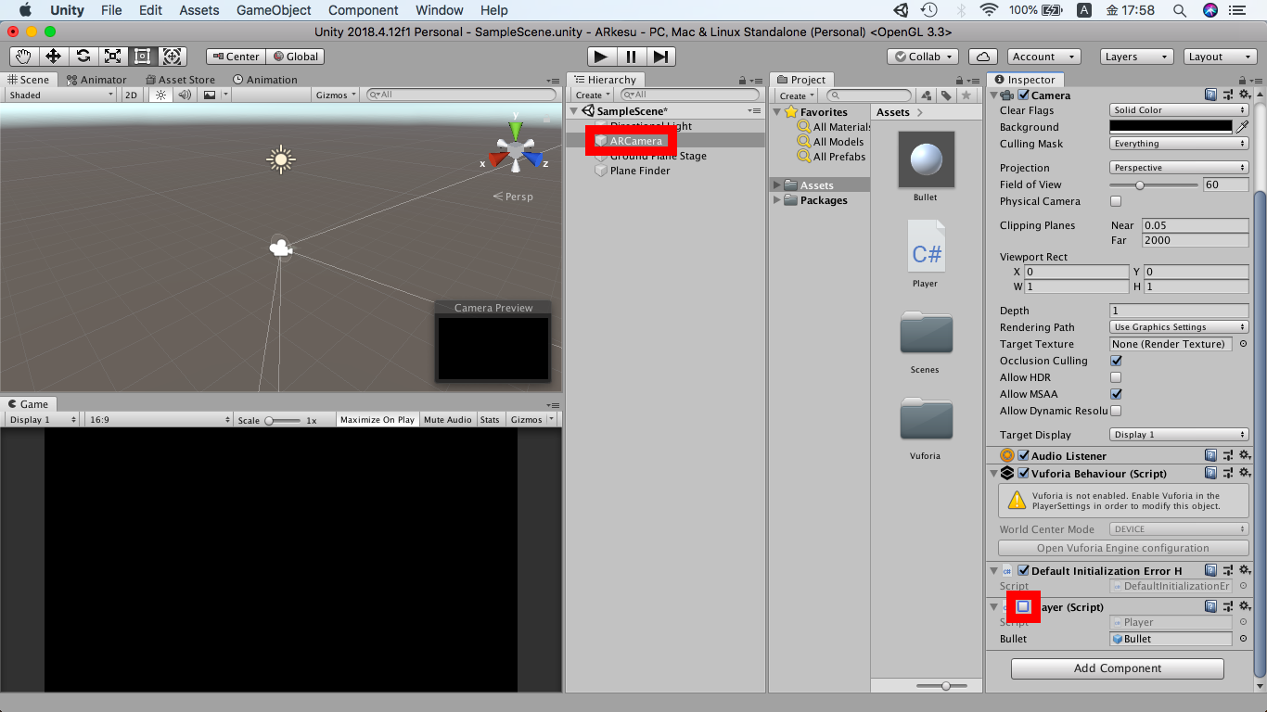Image resolution: width=1267 pixels, height=712 pixels.
Task: Toggle the Allow MSAA checkbox
Action: 1116,394
